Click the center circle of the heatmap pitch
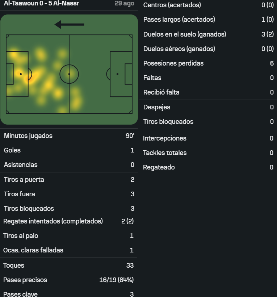 69,74
